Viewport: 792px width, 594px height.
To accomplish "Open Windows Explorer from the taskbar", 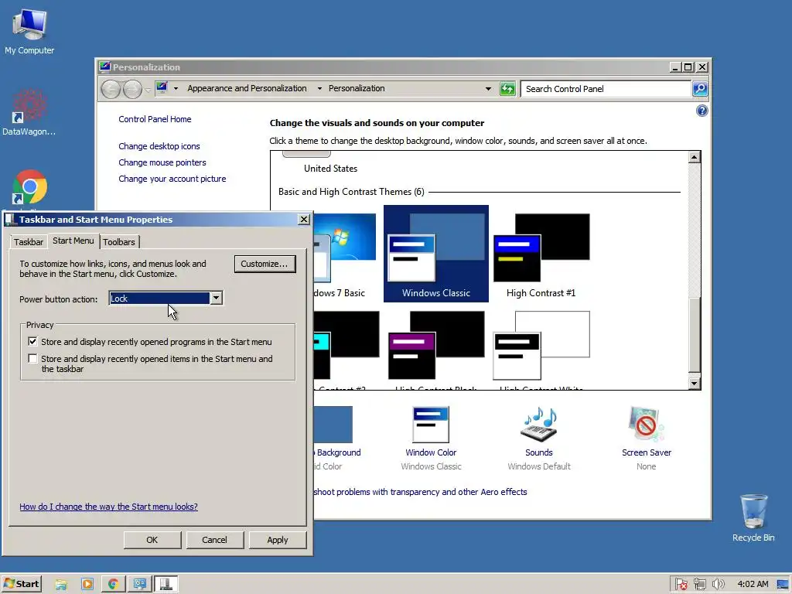I will [61, 584].
